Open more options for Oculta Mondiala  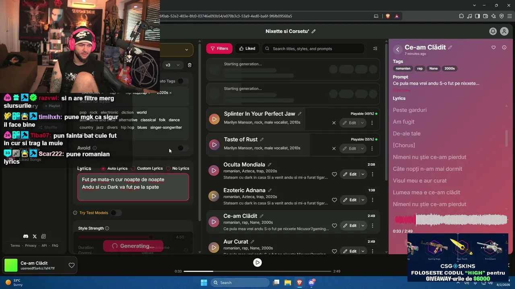point(372,174)
